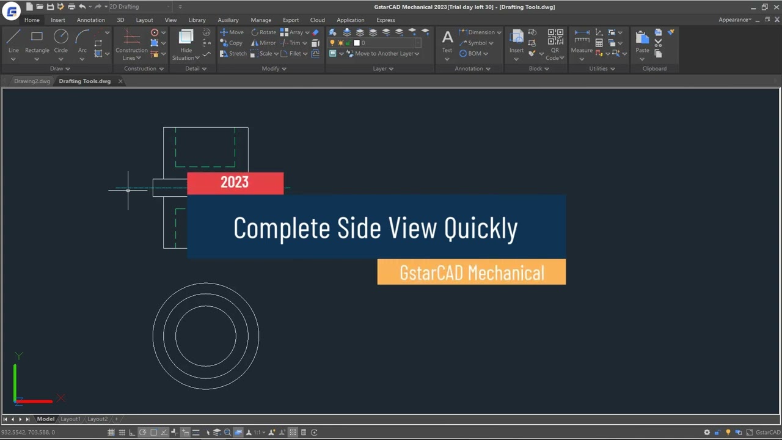Viewport: 782px width, 440px height.
Task: Click the Measure tool
Action: pos(582,41)
